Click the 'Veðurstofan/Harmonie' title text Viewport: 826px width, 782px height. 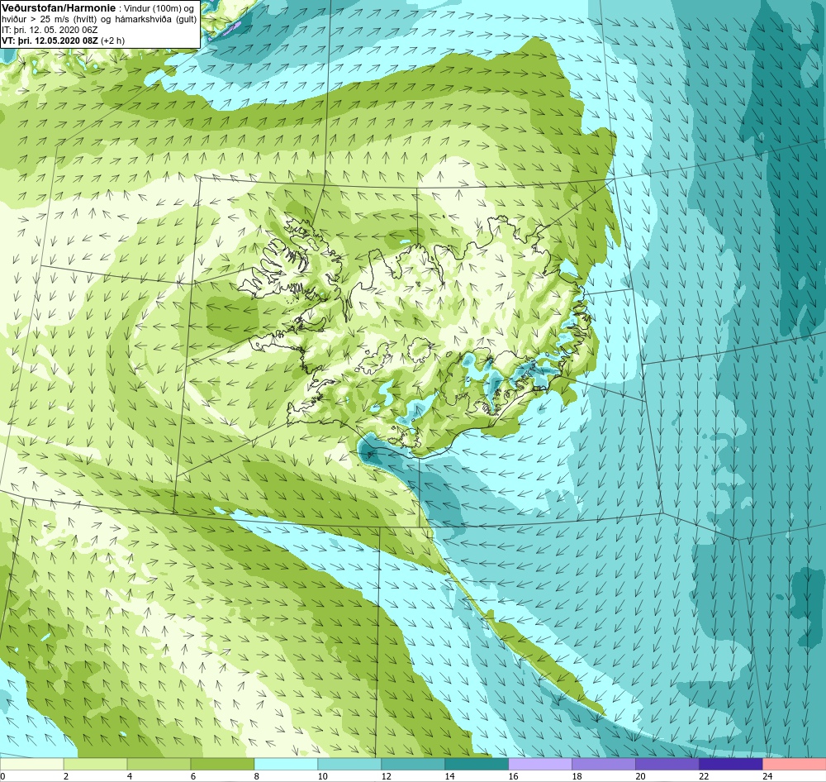58,8
